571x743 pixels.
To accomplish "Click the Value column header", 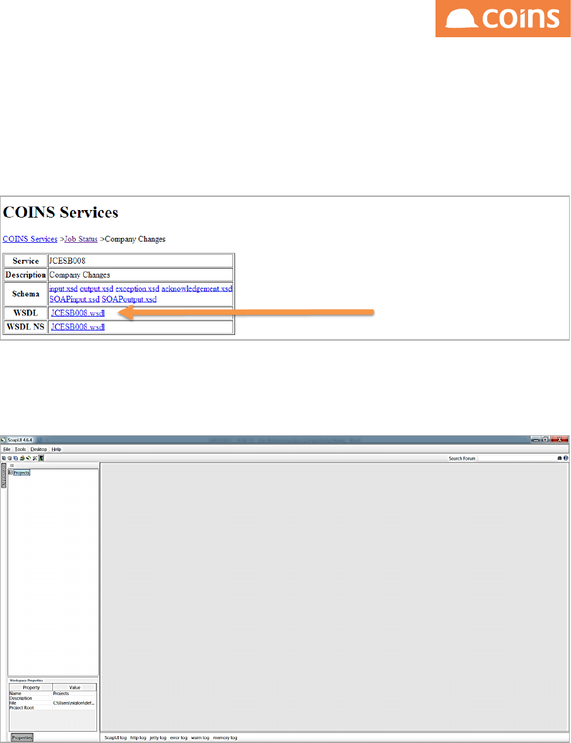I will point(75,687).
